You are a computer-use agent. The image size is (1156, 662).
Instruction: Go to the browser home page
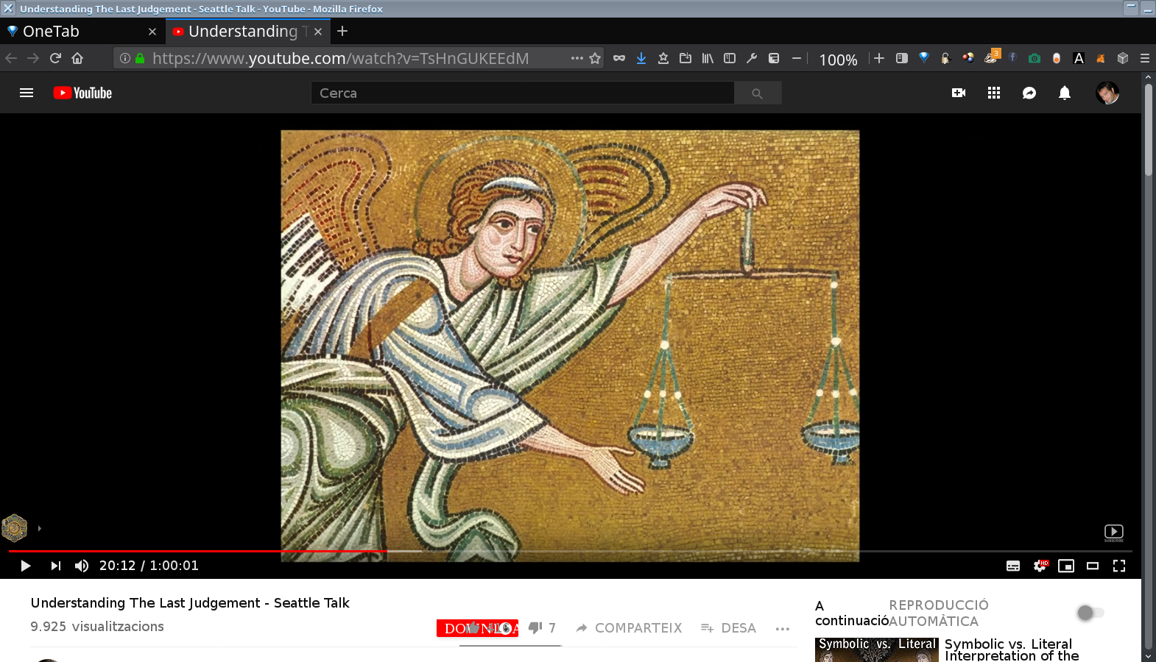coord(77,58)
